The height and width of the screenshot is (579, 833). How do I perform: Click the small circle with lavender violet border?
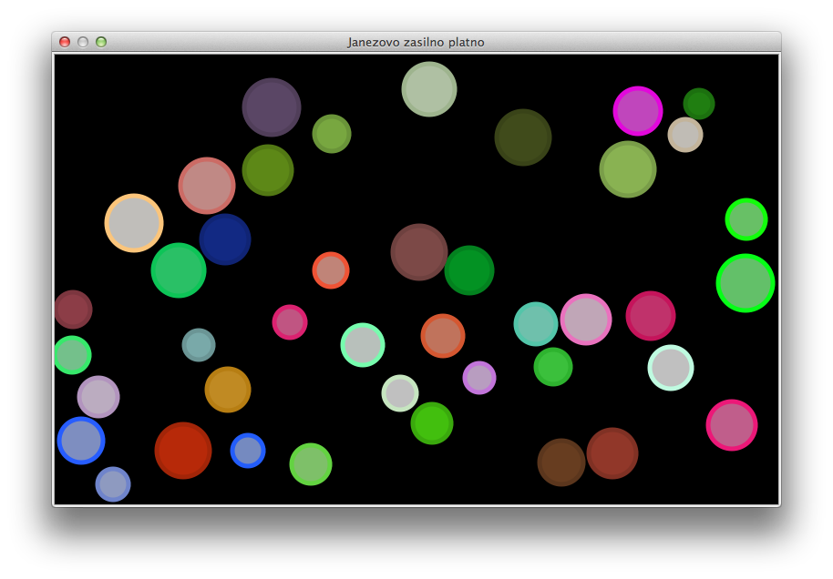pyautogui.click(x=479, y=378)
